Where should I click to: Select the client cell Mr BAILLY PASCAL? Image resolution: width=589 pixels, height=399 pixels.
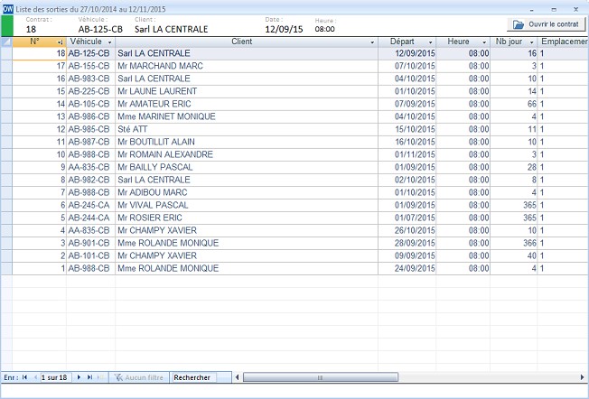tap(247, 167)
